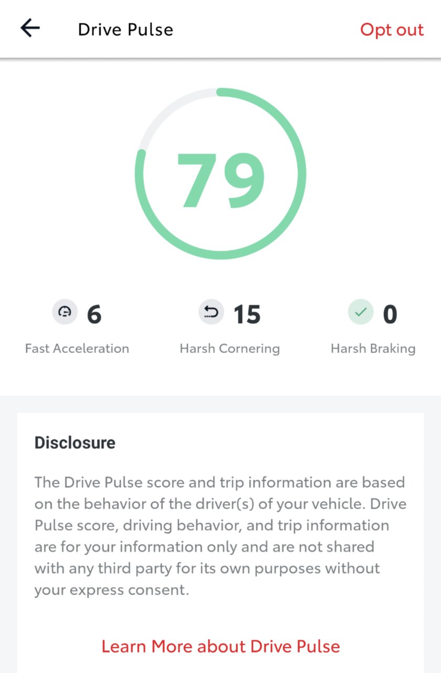Tap the Harsh Cornering count of 15

click(247, 314)
